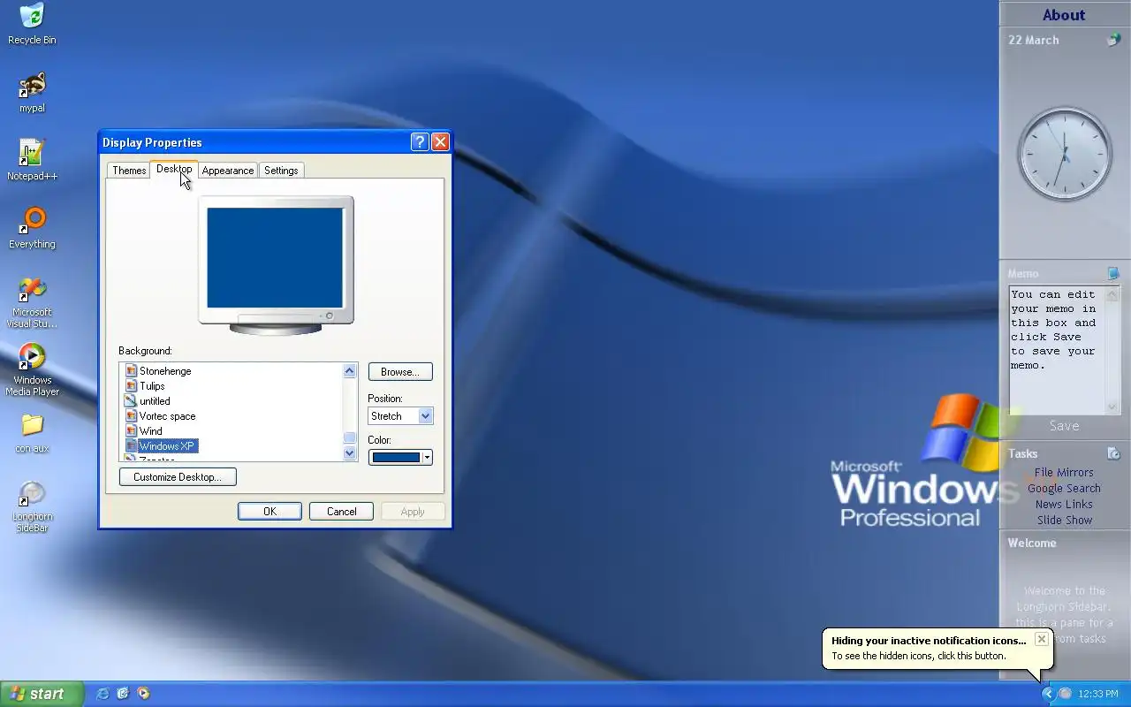Select the Tulips background
The height and width of the screenshot is (707, 1131).
click(x=151, y=386)
